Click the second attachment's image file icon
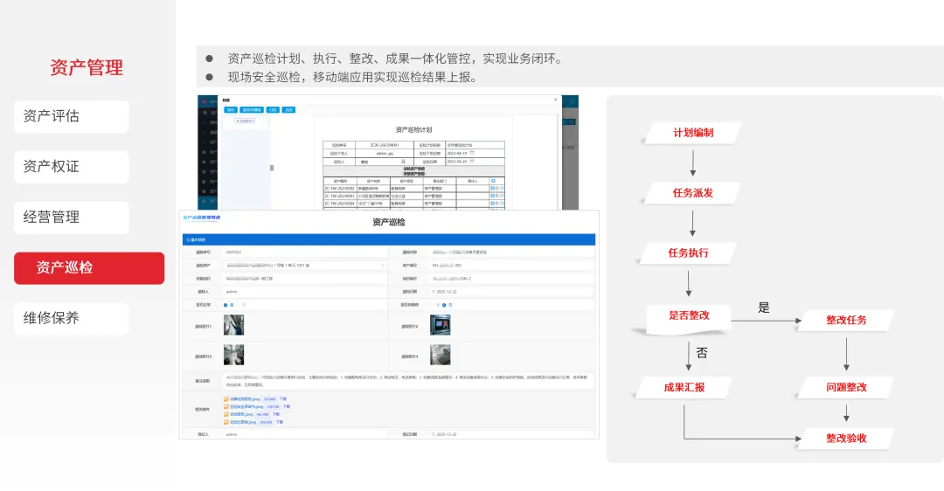The width and height of the screenshot is (944, 491). click(226, 407)
